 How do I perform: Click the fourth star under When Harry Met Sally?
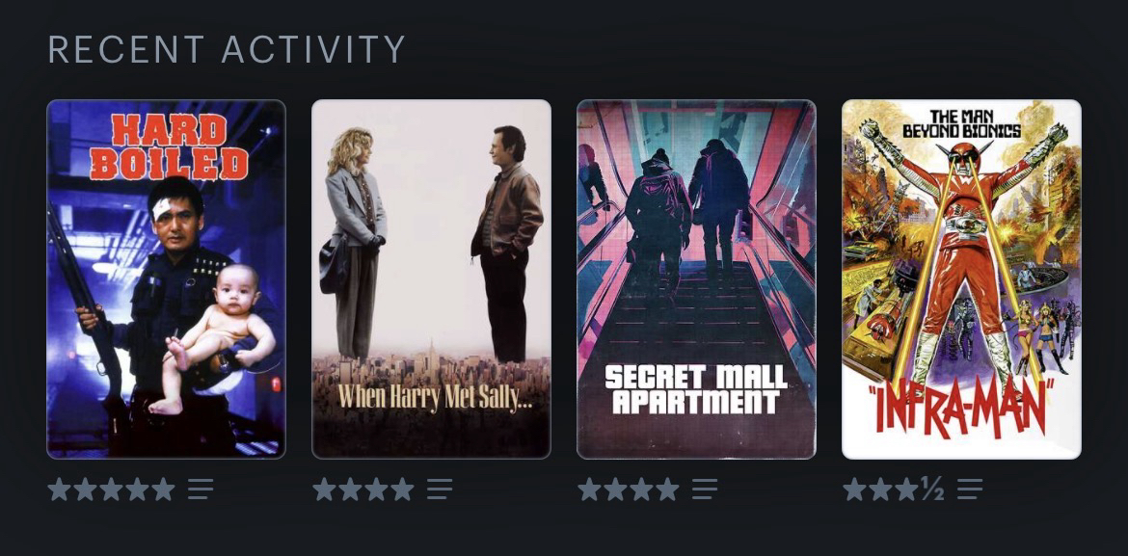(x=403, y=490)
